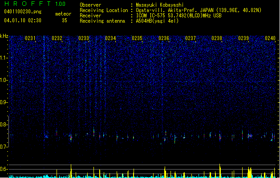Click the Receiving antenna label

click(x=102, y=21)
